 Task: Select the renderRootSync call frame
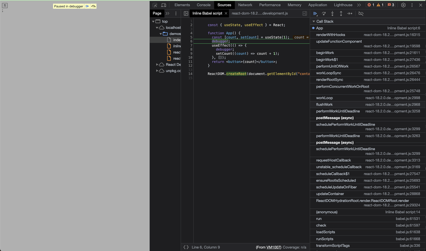click(368, 80)
